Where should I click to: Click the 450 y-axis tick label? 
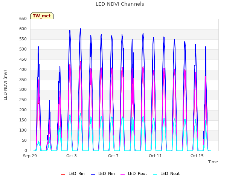pyautogui.click(x=23, y=59)
